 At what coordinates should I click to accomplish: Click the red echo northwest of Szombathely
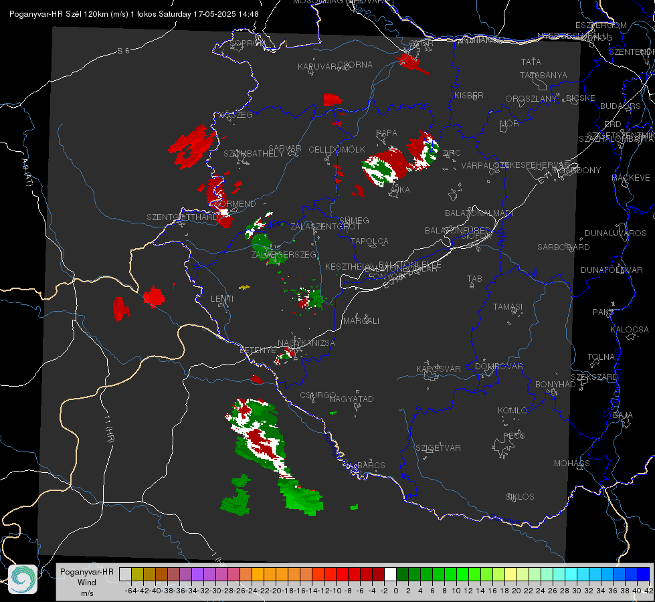tap(193, 145)
